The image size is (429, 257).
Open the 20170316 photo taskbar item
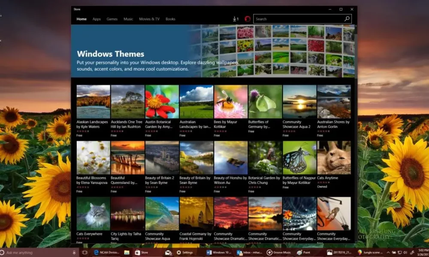[x=340, y=252]
